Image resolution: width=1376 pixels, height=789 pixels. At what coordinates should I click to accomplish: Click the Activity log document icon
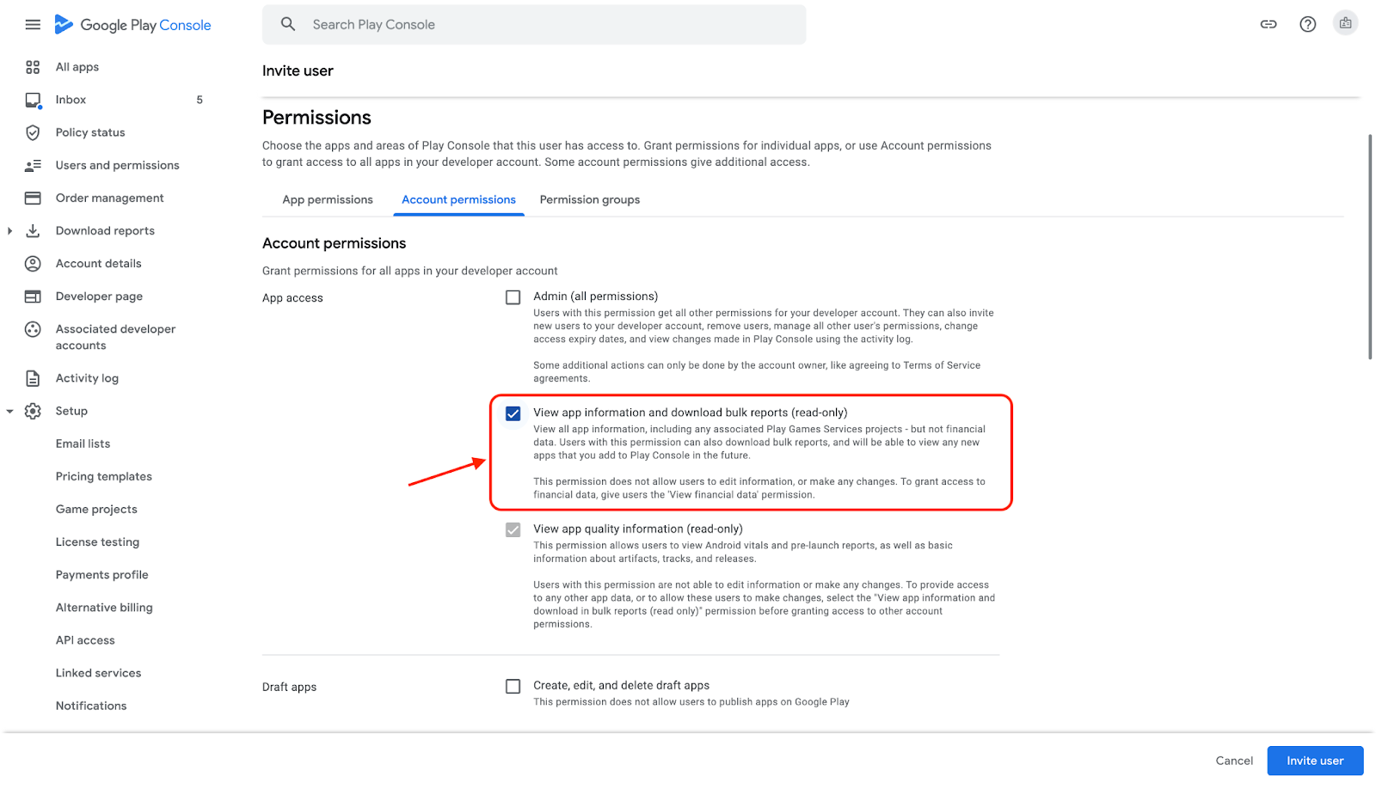(x=33, y=378)
